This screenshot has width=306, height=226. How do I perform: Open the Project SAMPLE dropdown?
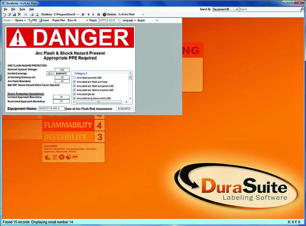pos(119,20)
